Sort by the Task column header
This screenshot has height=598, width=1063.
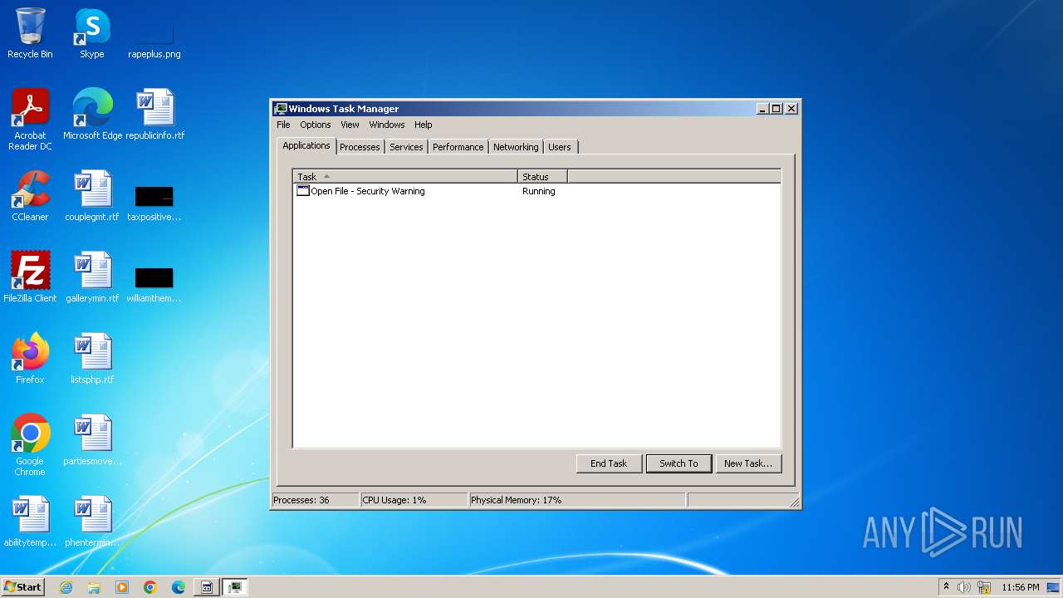pyautogui.click(x=405, y=176)
